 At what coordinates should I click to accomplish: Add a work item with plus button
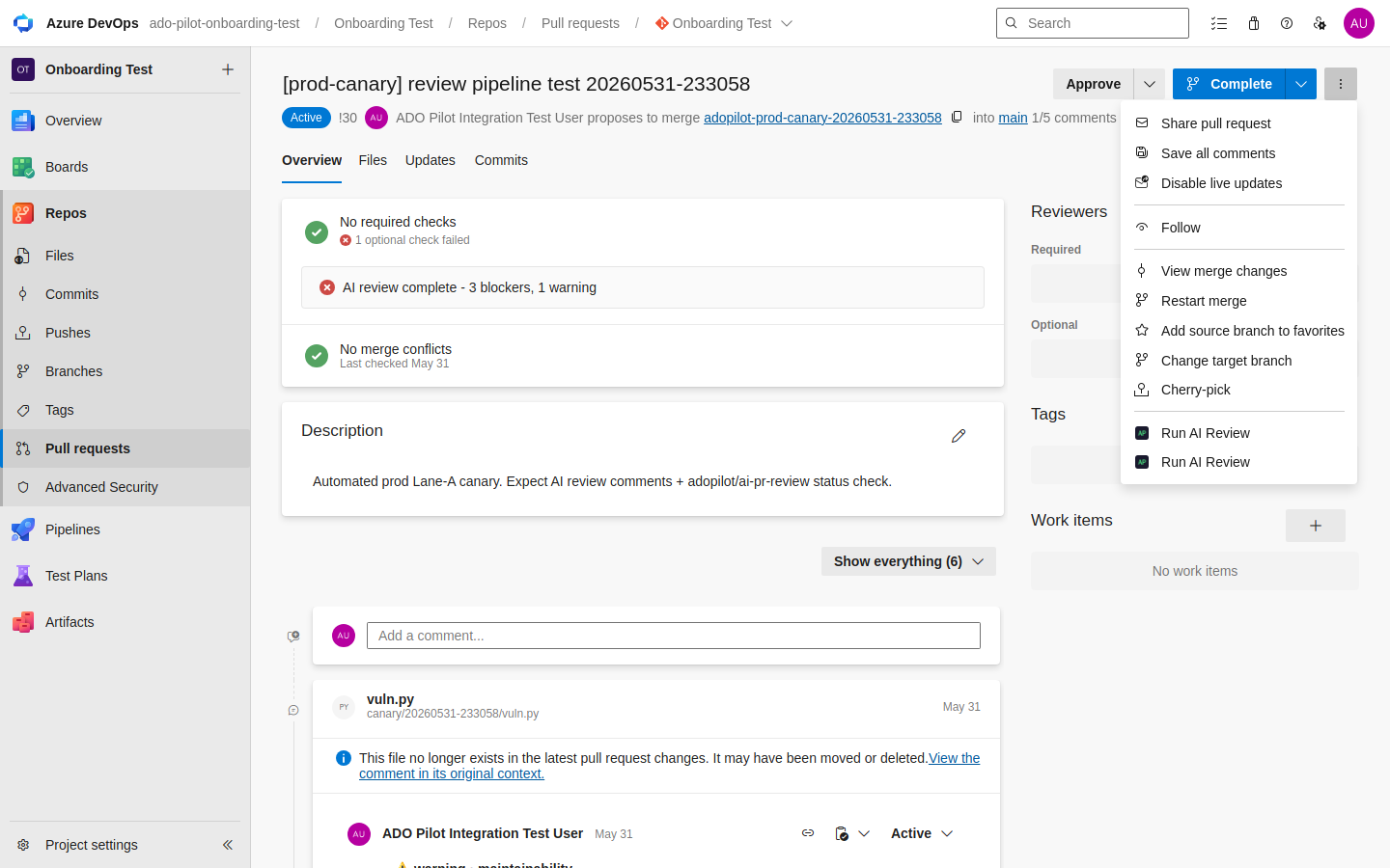click(1315, 526)
